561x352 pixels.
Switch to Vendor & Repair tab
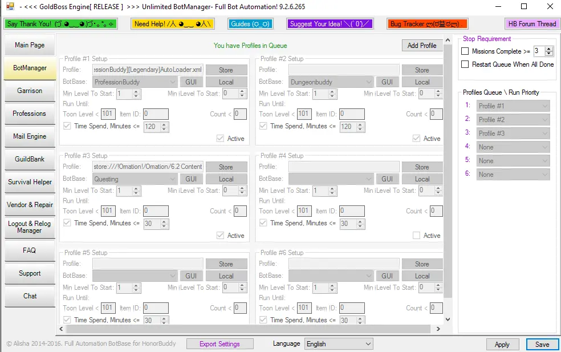30,205
